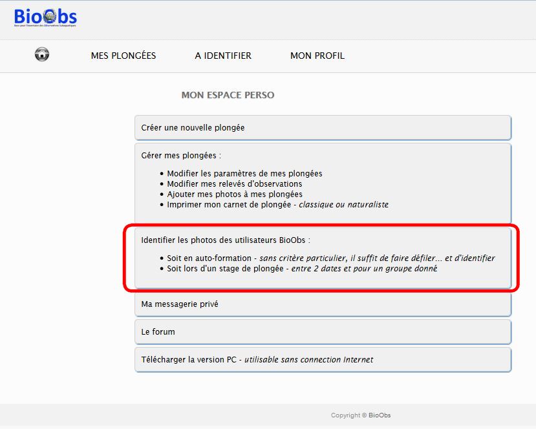The width and height of the screenshot is (536, 429).
Task: Click Créer une nouvelle plongée
Action: click(323, 128)
